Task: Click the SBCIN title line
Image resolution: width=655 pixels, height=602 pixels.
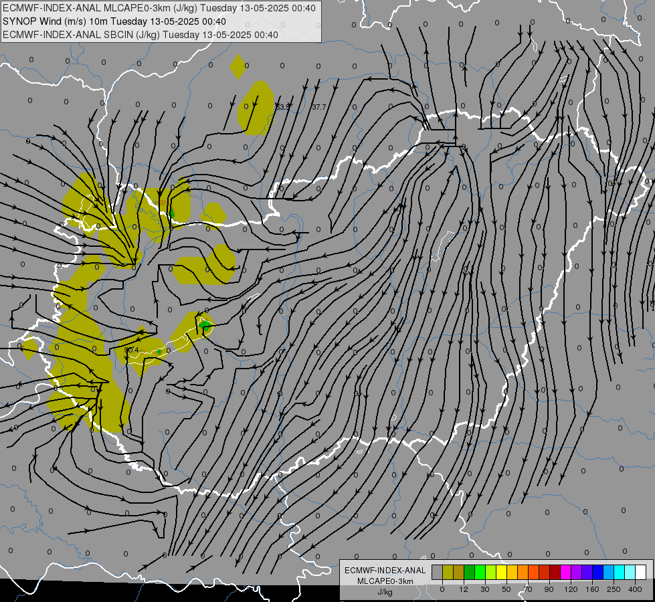Action: tap(141, 35)
